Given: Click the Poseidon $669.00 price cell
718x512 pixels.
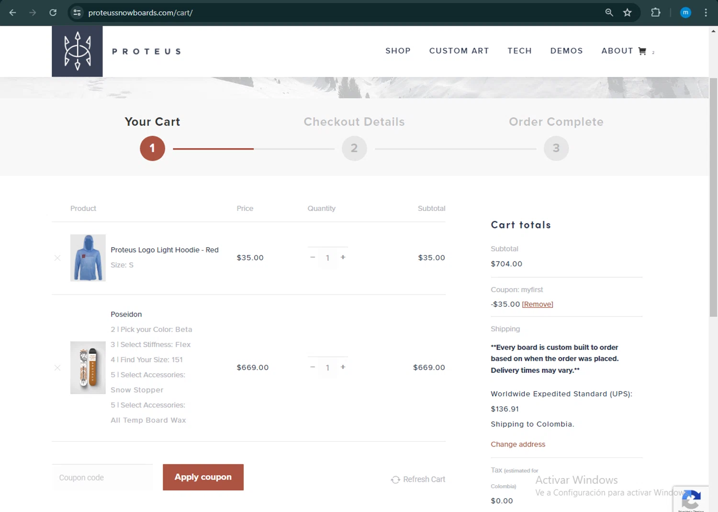Looking at the screenshot, I should [x=252, y=368].
